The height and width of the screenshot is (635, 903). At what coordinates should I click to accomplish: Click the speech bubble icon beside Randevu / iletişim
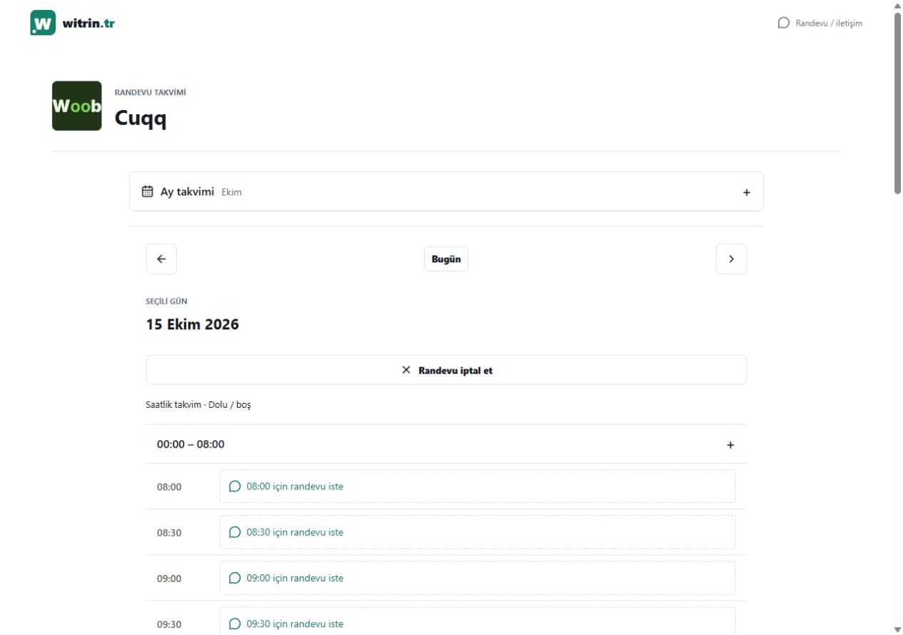tap(783, 23)
